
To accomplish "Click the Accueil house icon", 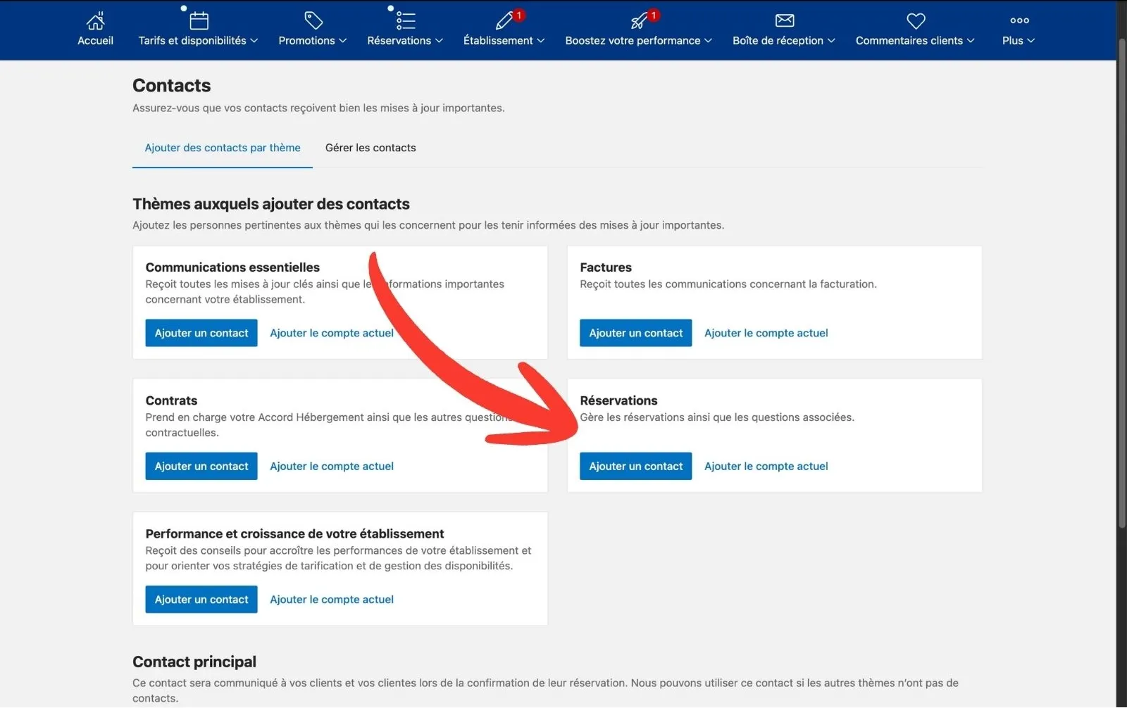I will (x=95, y=20).
